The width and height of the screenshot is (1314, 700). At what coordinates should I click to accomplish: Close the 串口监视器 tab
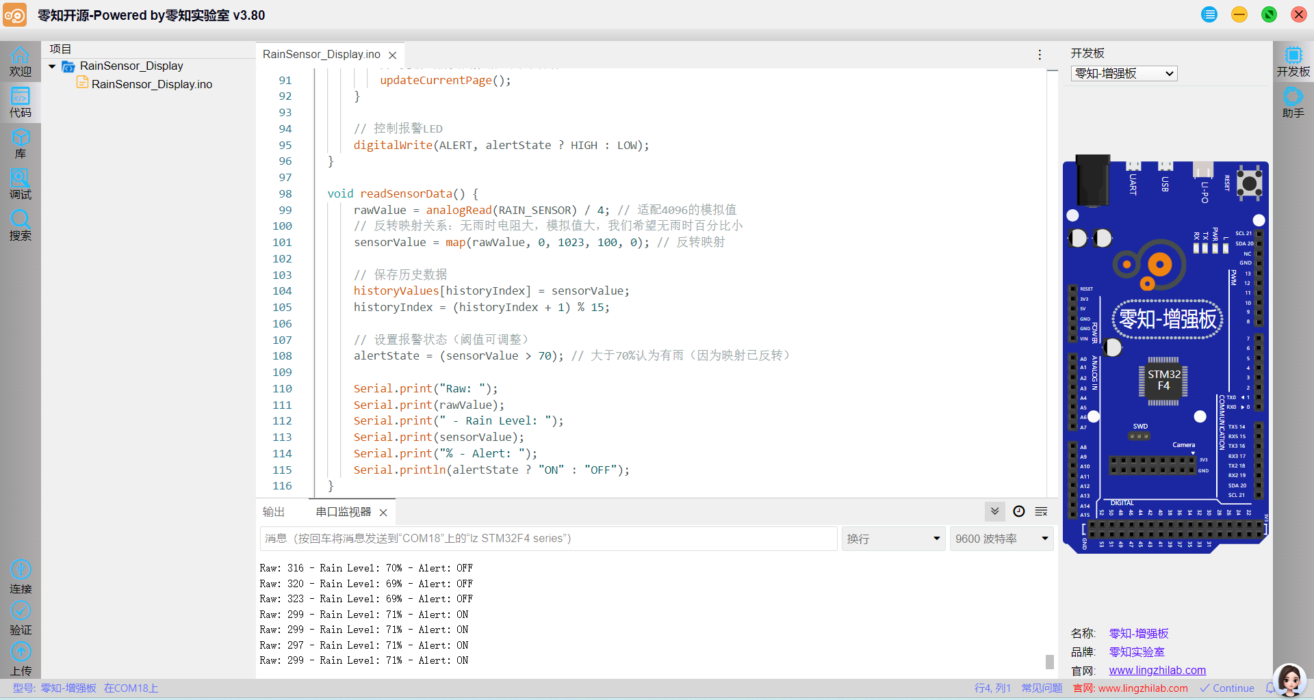pyautogui.click(x=383, y=513)
